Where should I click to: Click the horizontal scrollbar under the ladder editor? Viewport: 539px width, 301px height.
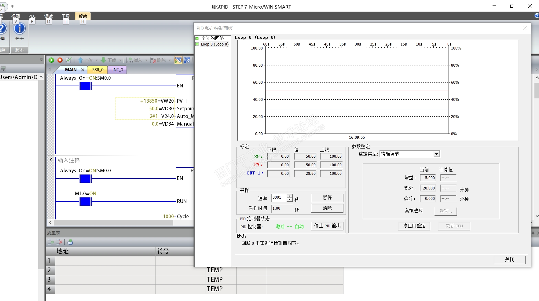[x=113, y=223]
